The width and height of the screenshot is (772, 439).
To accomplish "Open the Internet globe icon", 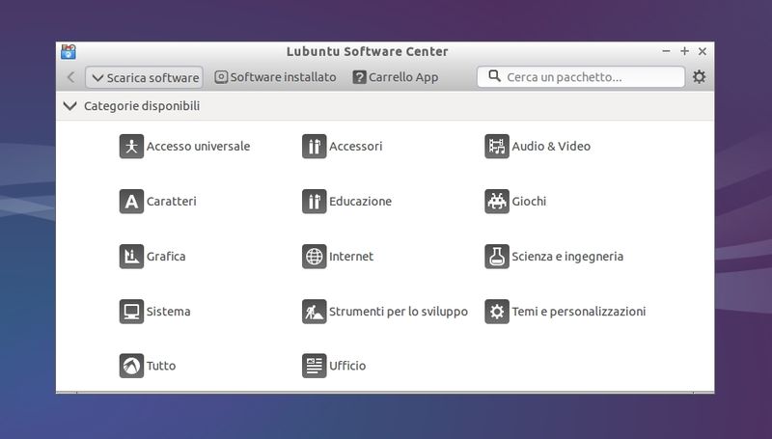I will pyautogui.click(x=315, y=257).
